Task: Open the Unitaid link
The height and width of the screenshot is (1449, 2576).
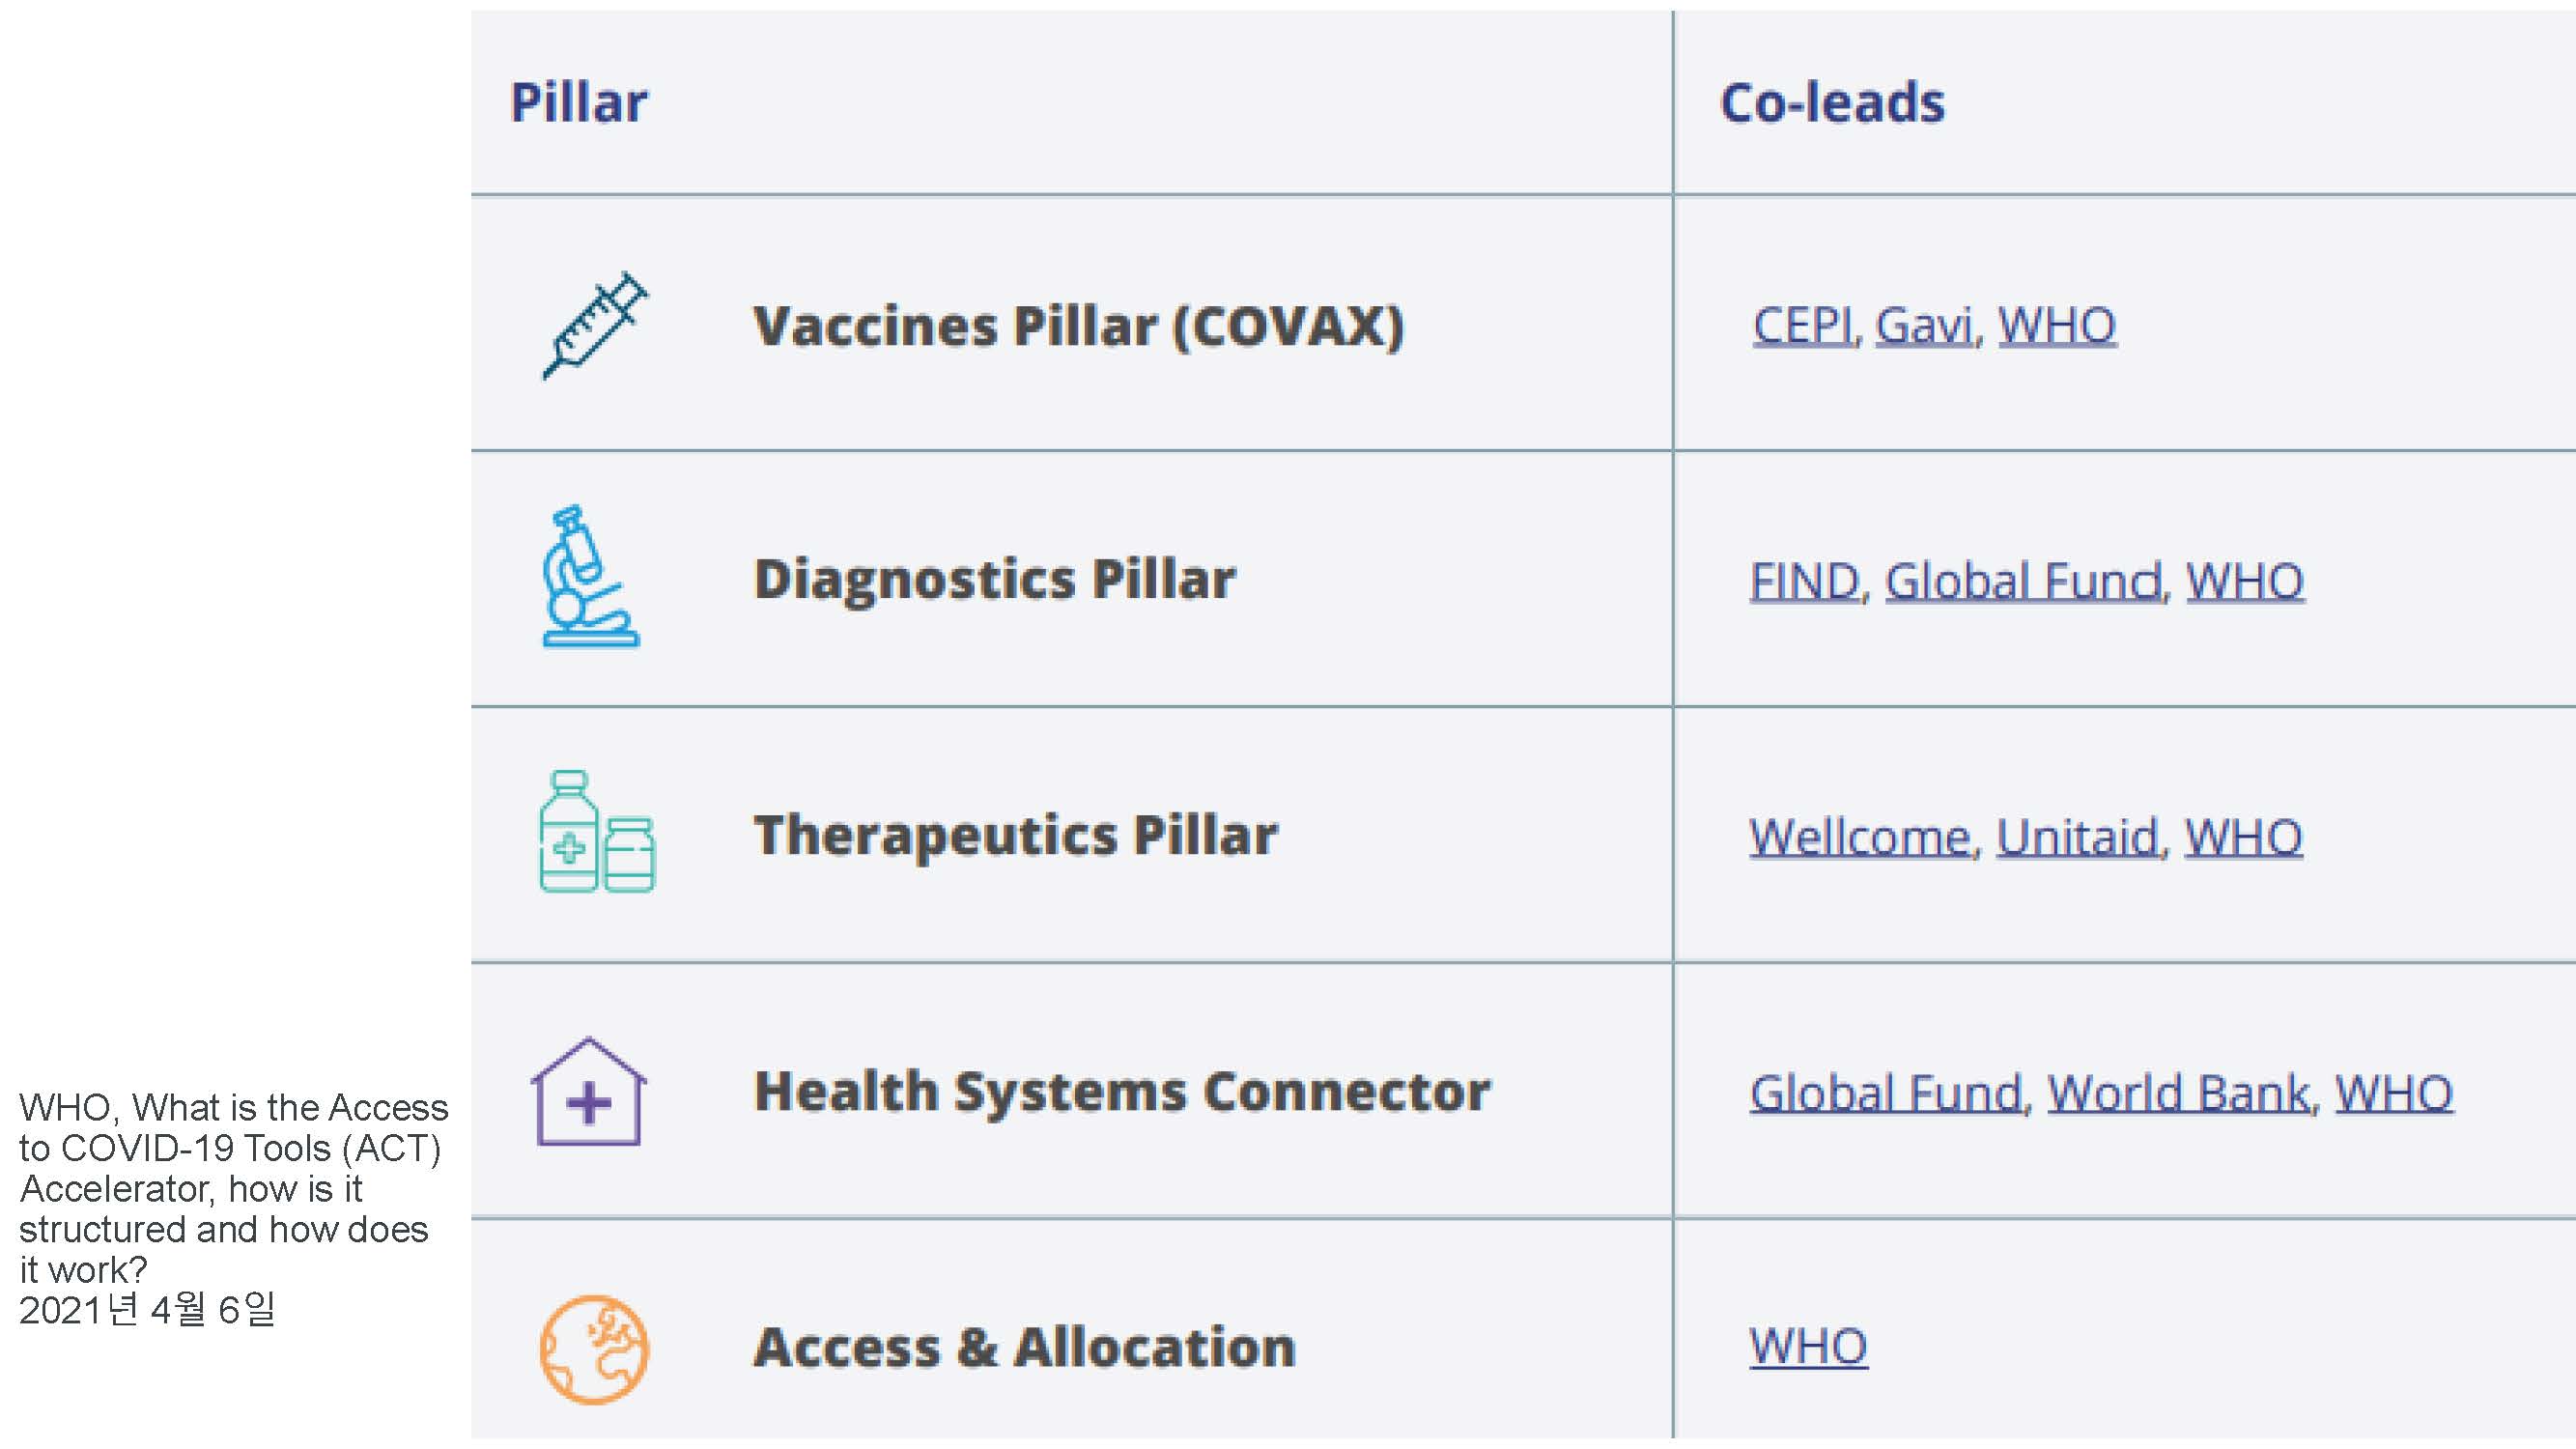Action: 2078,837
